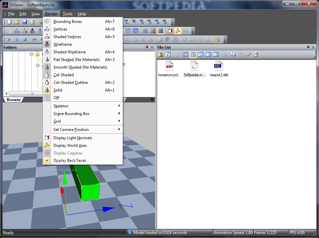This screenshot has height=238, width=319.
Task: Click the Open folder toolbar icon
Action: coord(17,22)
